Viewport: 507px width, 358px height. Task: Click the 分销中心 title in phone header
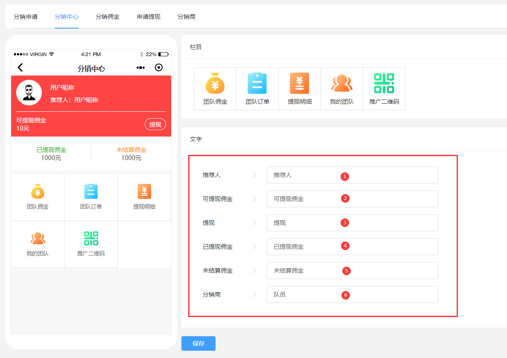(91, 69)
